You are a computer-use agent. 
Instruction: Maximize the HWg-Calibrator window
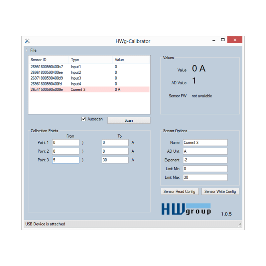point(223,40)
